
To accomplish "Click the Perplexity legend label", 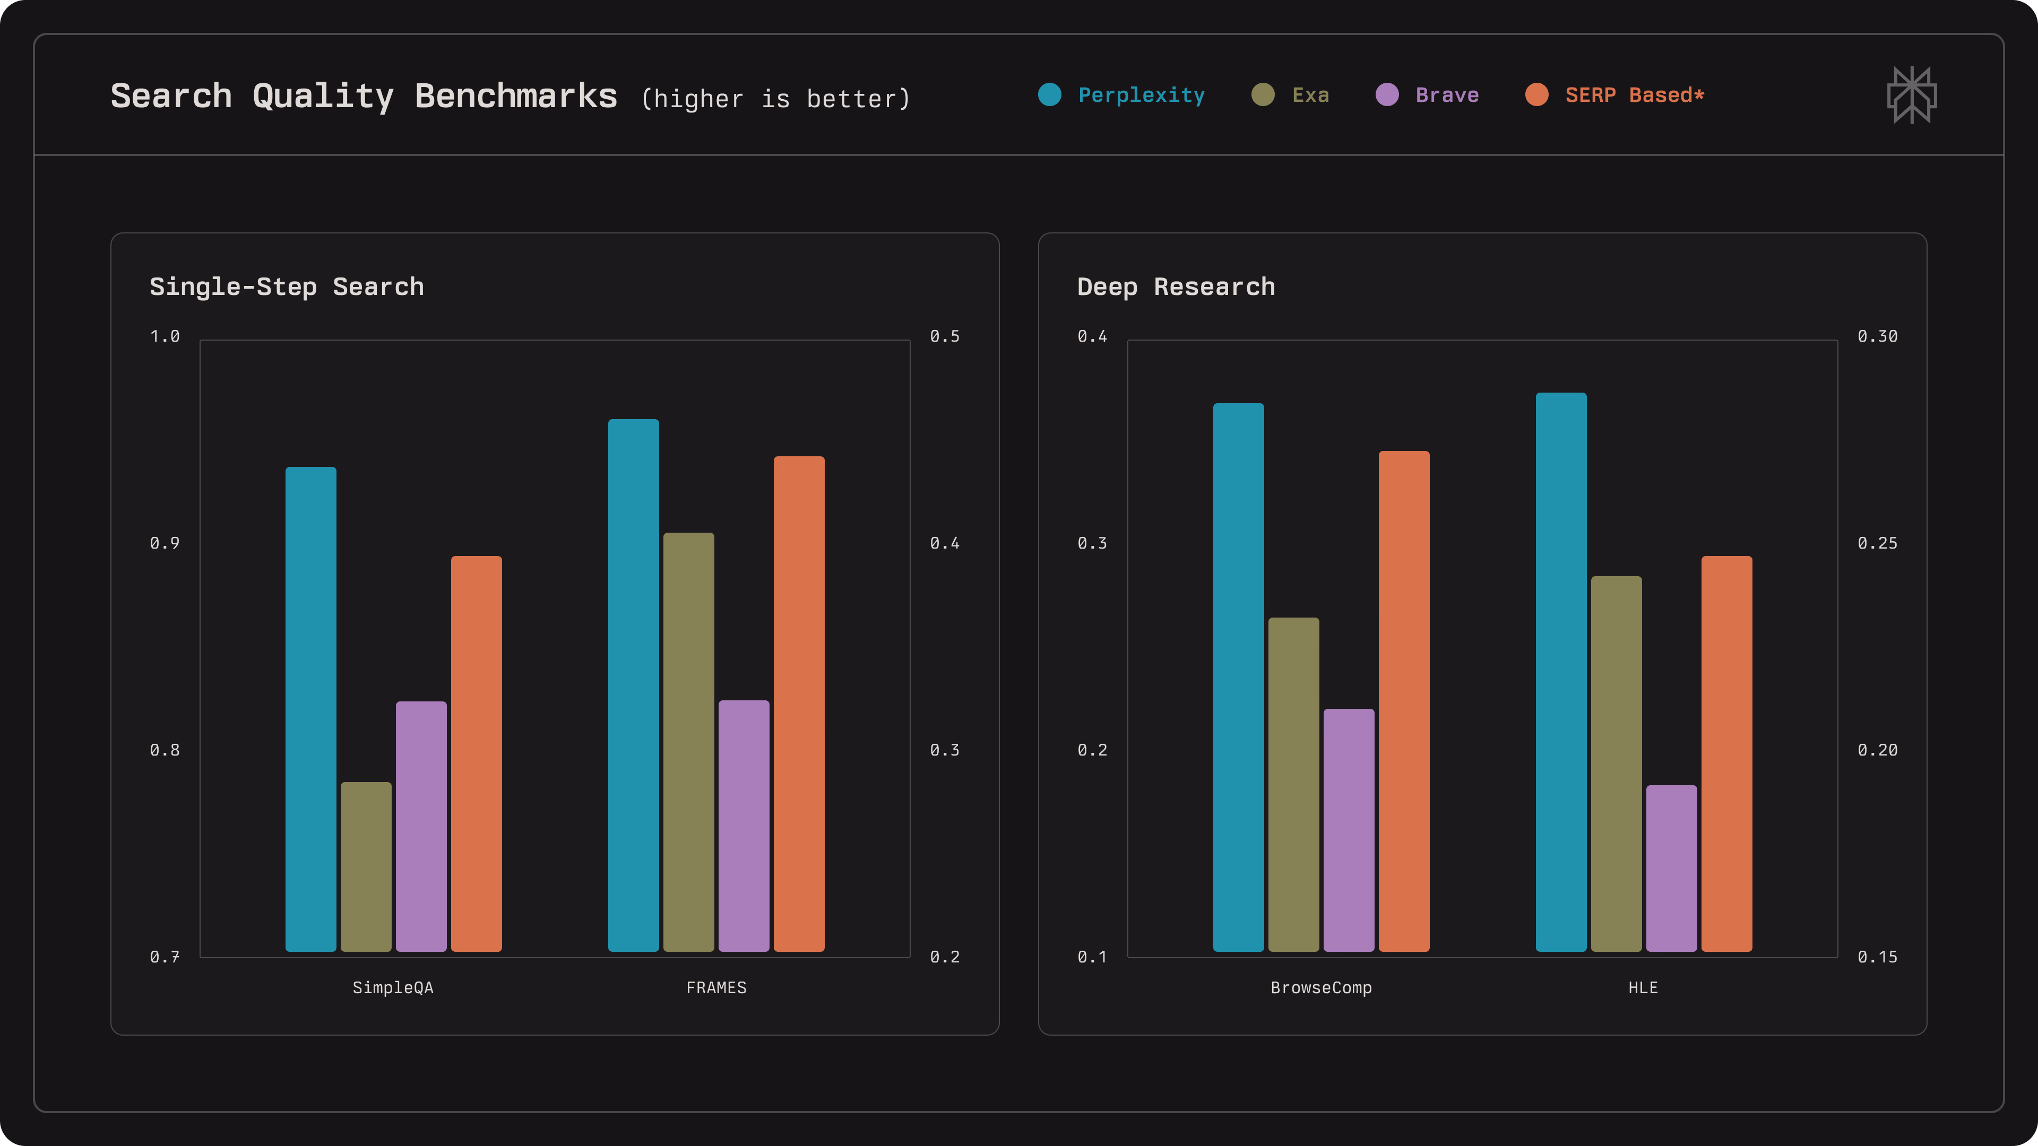I will tap(1141, 95).
